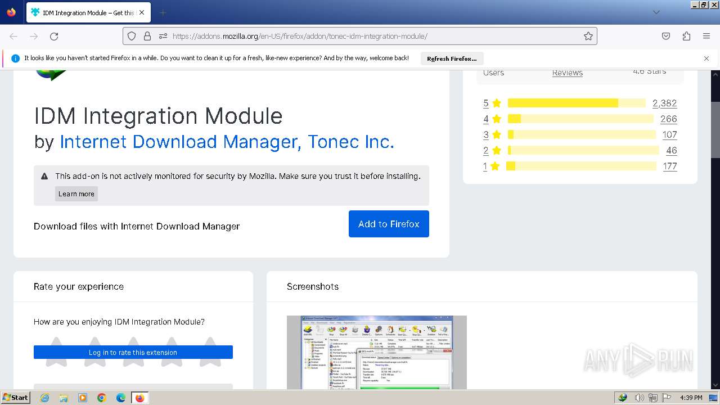The image size is (720, 405).
Task: Open the Extensions puzzle icon
Action: pyautogui.click(x=686, y=36)
